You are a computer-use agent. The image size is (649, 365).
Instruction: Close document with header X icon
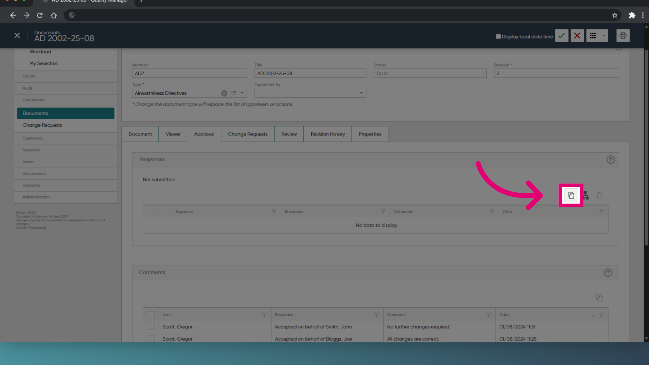coord(17,35)
